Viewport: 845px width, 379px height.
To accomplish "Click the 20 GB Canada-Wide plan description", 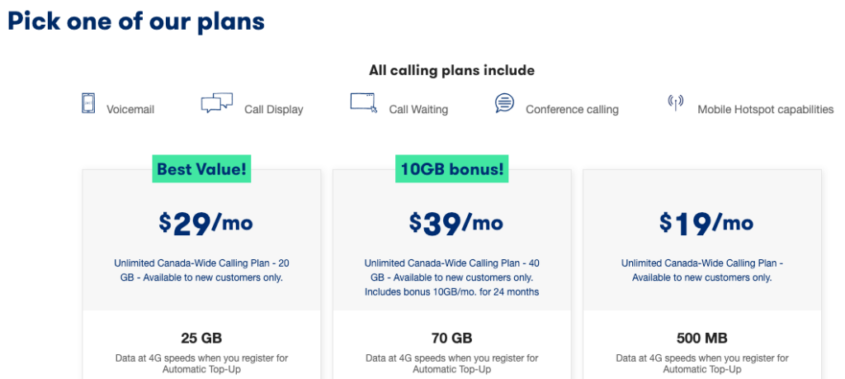I will coord(201,270).
